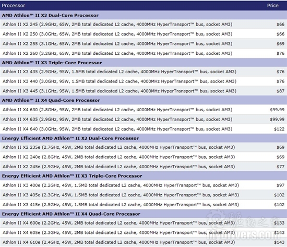287x247 pixels.
Task: Click the $77 price of Athlon II X2 245e
Action: (280, 167)
